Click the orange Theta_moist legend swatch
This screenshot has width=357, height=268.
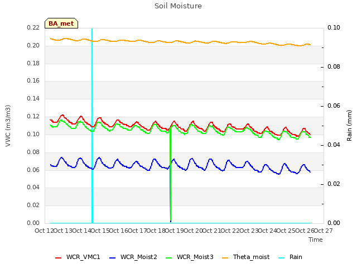click(x=225, y=258)
